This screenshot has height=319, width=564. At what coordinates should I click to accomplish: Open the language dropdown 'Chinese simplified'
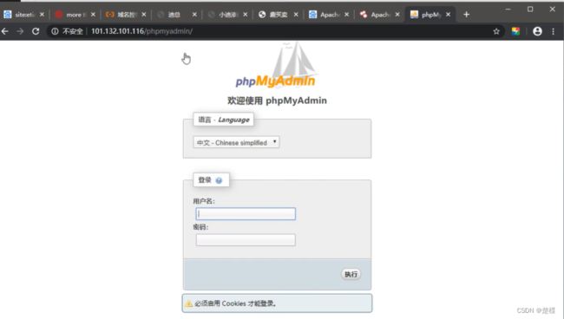pyautogui.click(x=236, y=143)
